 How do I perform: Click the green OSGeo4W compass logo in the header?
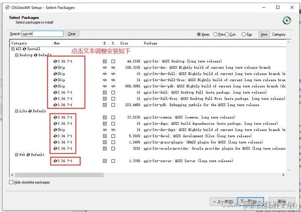click(x=287, y=20)
